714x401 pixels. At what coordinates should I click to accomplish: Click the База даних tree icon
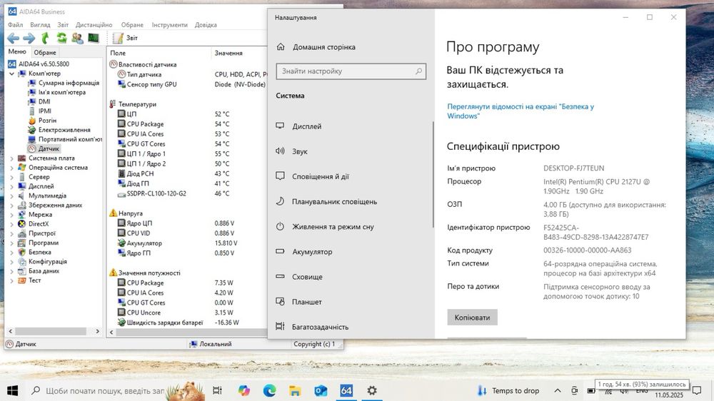click(x=22, y=271)
